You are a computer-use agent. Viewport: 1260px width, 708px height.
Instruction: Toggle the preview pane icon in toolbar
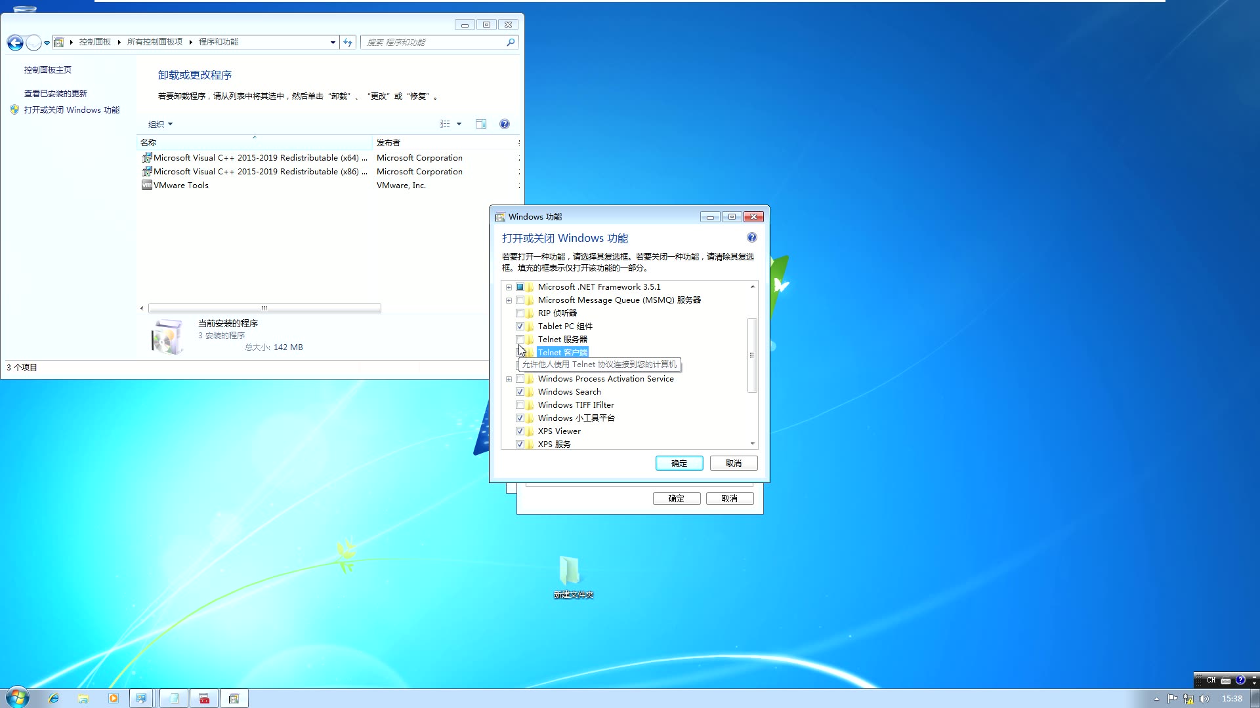[x=481, y=124]
